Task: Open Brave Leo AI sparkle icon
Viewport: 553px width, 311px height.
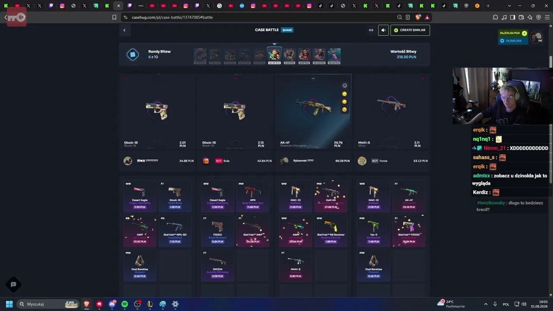Action: pyautogui.click(x=530, y=17)
